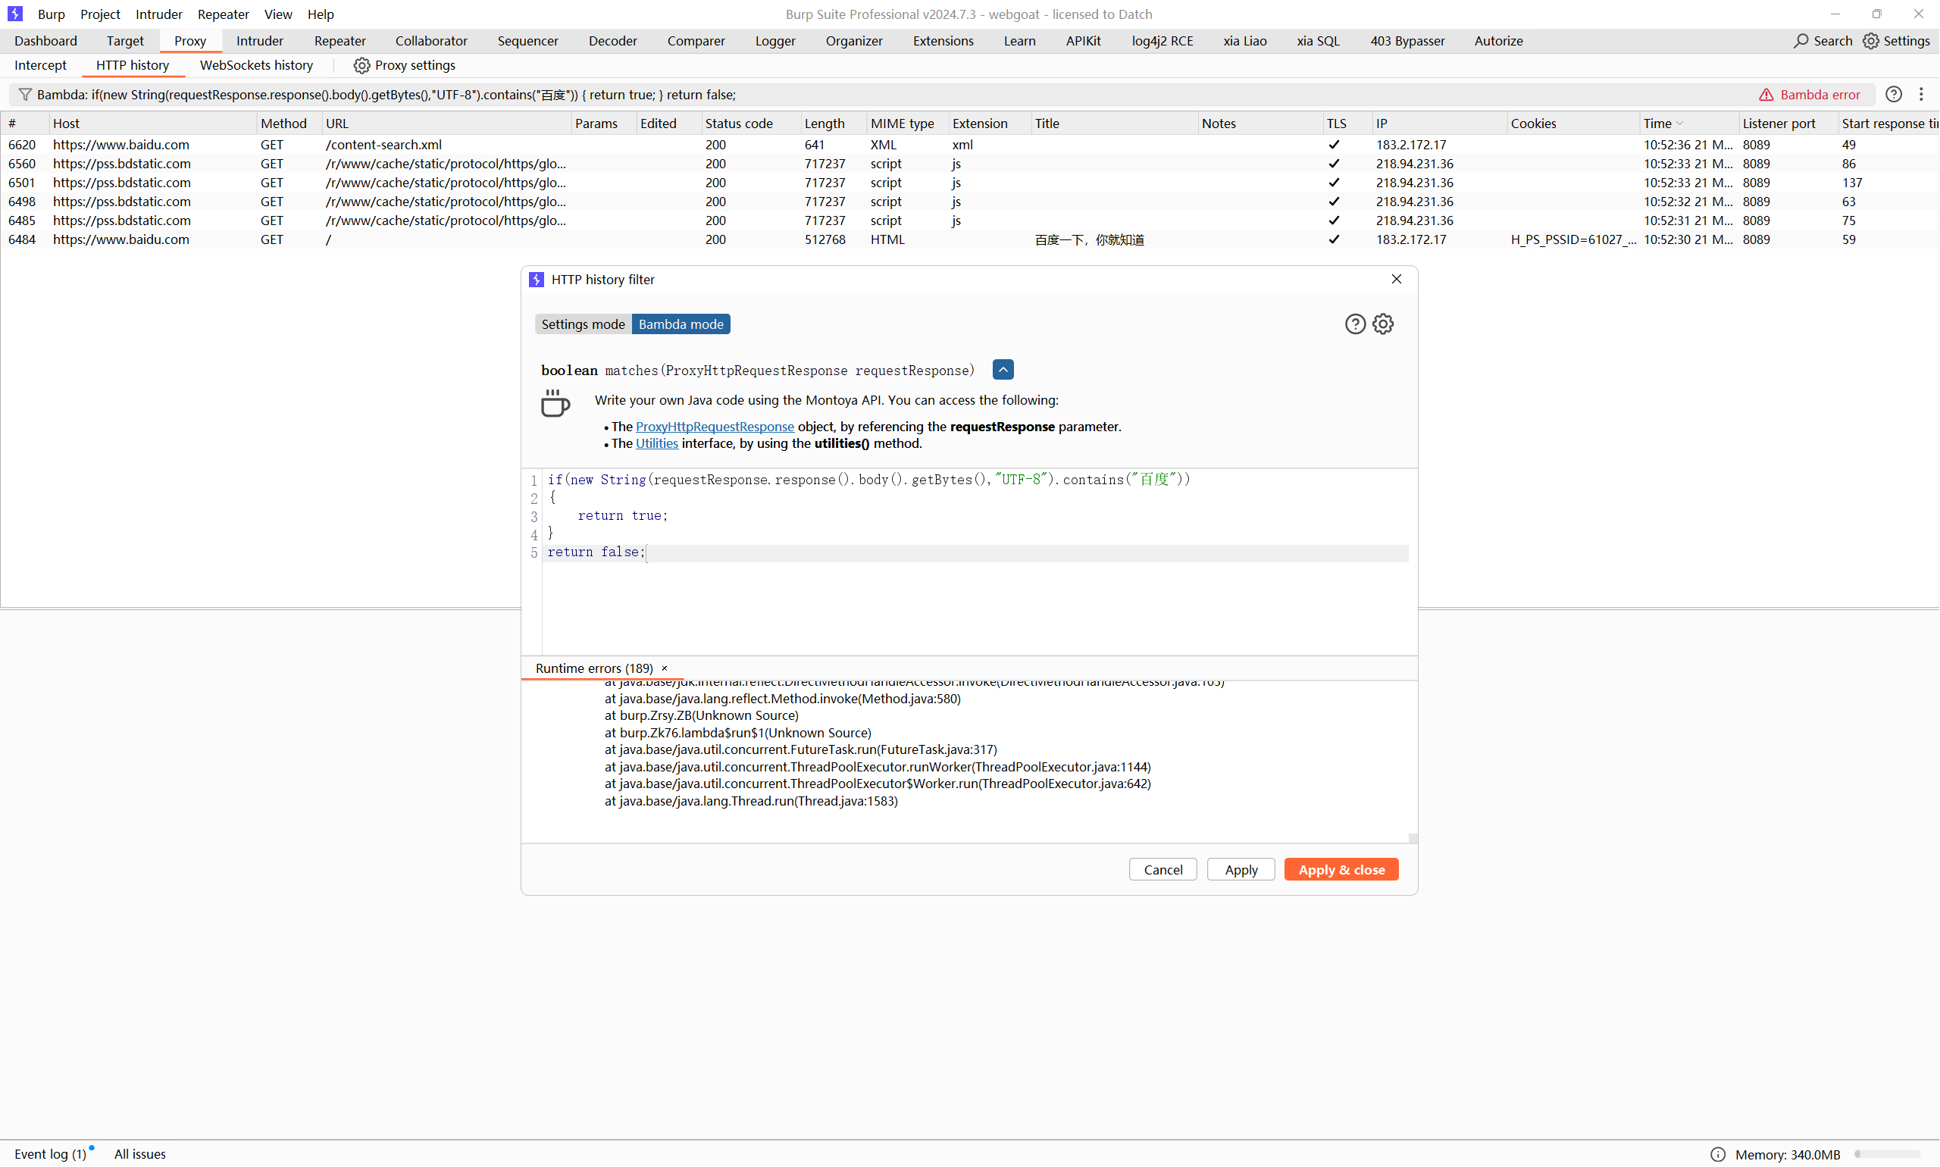Screen dimensions: 1940x1167
Task: Open the Learn tab
Action: (1020, 41)
